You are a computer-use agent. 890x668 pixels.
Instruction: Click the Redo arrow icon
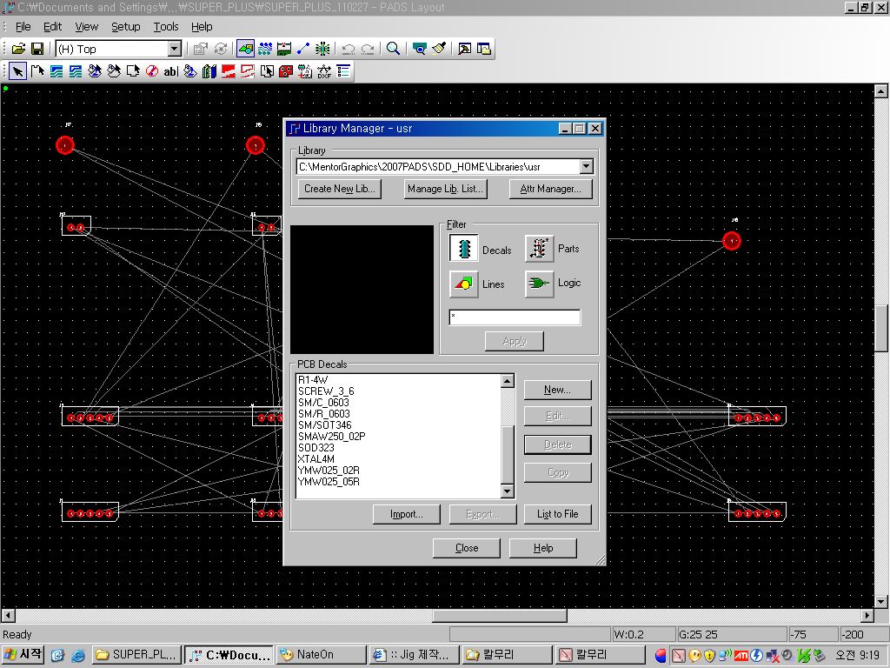click(x=368, y=49)
